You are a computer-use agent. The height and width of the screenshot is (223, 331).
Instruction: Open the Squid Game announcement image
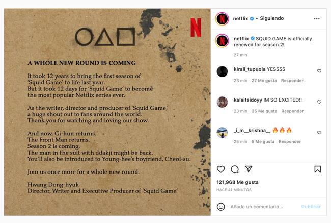[x=107, y=112]
